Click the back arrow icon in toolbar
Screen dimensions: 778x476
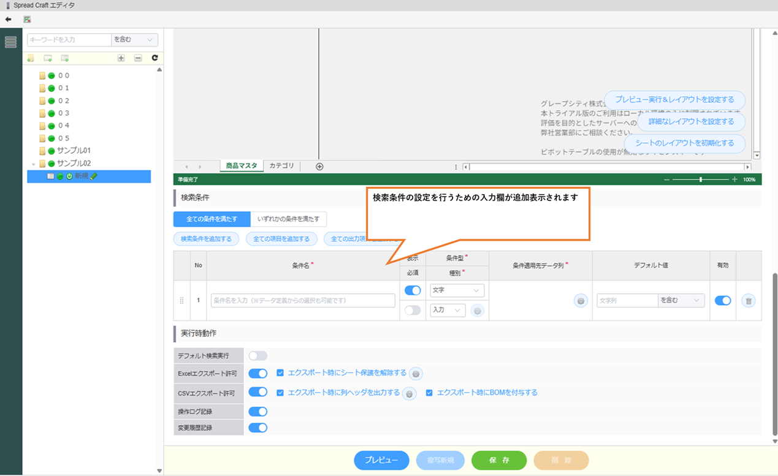coord(8,19)
